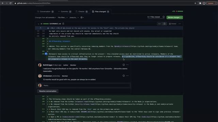218x122 pixels.
Task: Show the source diff view icon
Action: [159, 24]
